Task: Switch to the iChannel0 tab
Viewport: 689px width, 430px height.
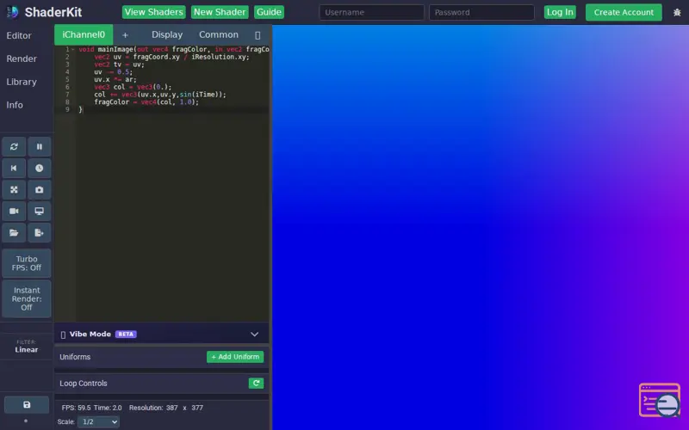Action: 84,34
